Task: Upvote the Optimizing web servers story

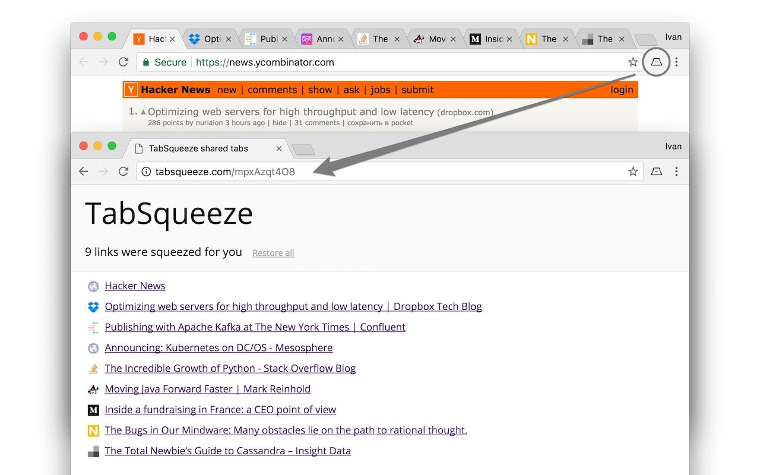Action: click(142, 112)
